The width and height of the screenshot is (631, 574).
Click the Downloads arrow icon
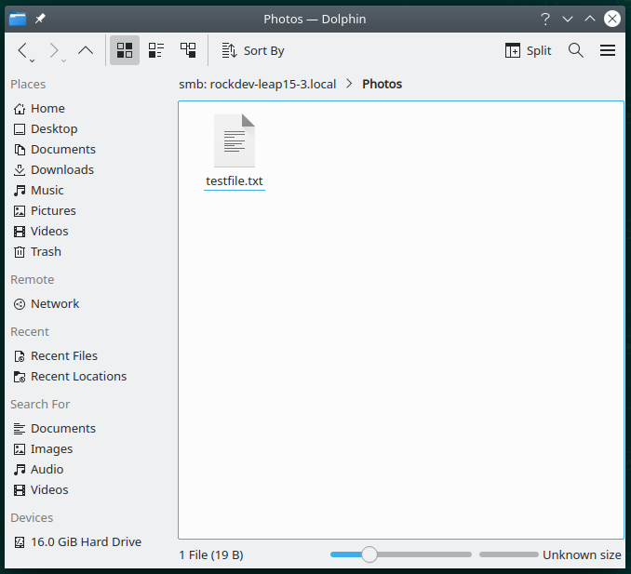[20, 170]
